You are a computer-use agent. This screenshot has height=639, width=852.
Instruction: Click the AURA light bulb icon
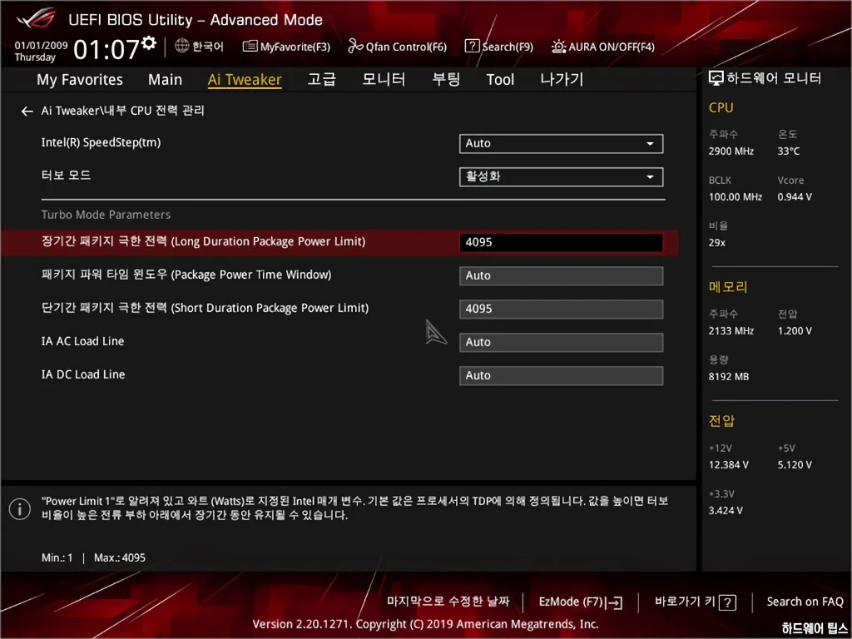click(558, 47)
